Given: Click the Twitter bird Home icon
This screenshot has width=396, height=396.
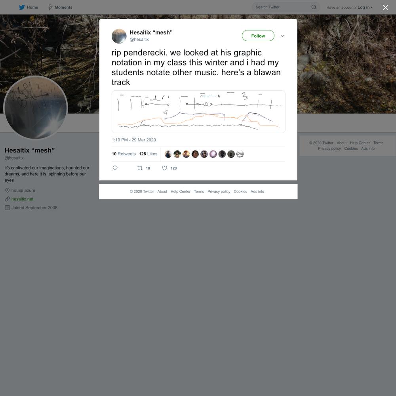Looking at the screenshot, I should pos(22,7).
